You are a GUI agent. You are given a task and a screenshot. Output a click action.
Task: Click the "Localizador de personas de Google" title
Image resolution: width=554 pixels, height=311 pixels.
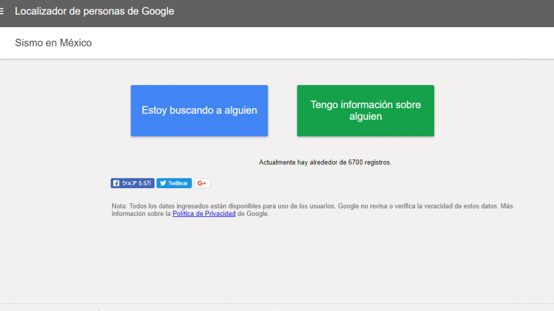(94, 11)
